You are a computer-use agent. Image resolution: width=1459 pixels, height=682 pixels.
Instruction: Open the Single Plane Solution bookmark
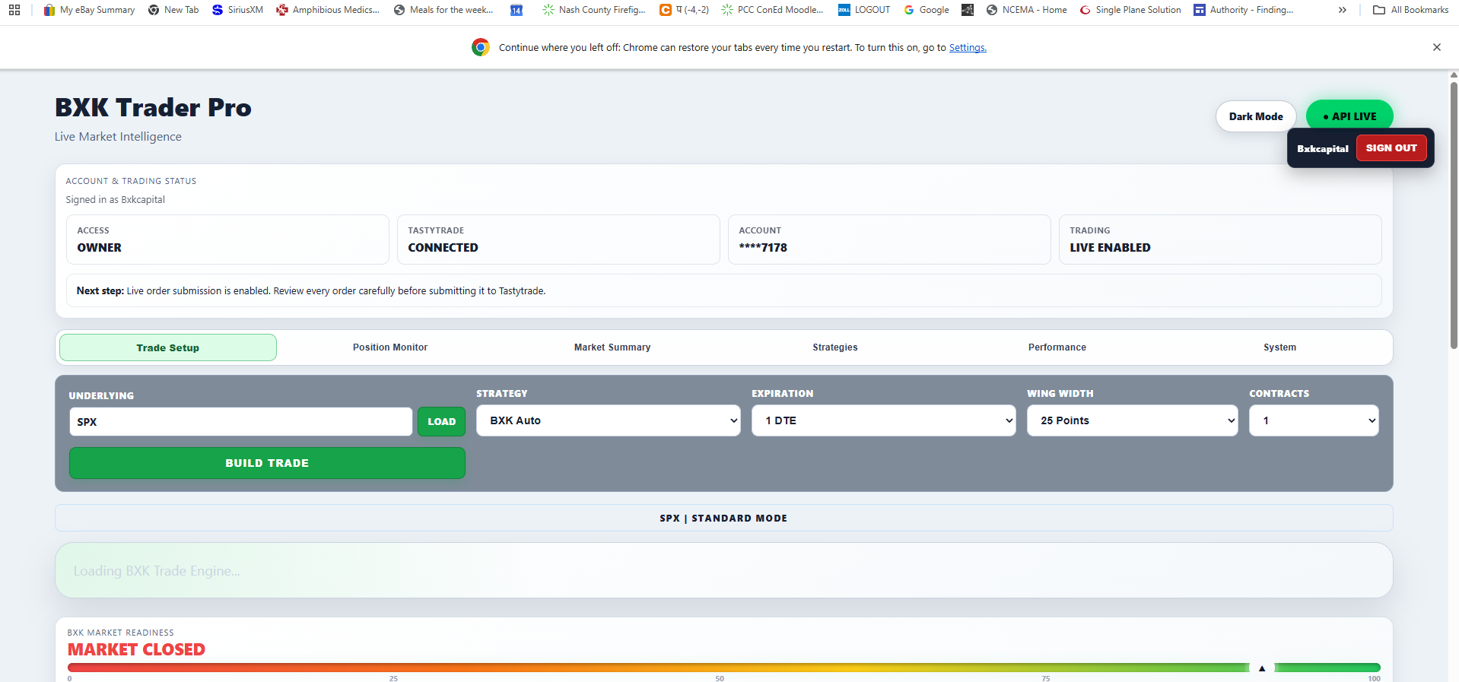(1130, 10)
